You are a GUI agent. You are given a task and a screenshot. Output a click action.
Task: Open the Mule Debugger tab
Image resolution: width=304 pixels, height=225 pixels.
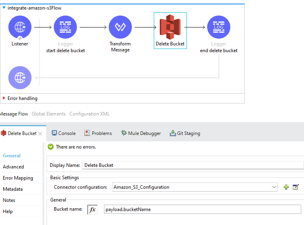point(141,133)
